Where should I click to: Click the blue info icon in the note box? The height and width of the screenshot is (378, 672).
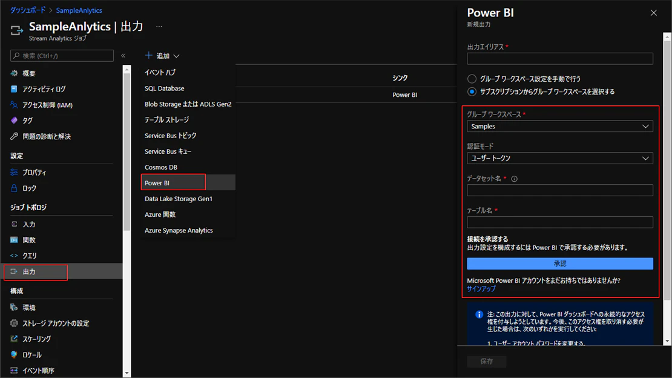(479, 314)
